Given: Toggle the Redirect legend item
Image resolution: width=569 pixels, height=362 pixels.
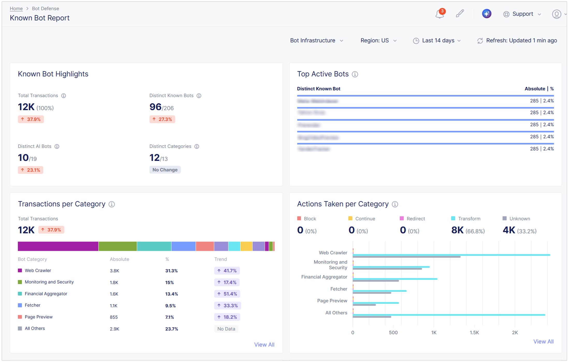Looking at the screenshot, I should 412,219.
